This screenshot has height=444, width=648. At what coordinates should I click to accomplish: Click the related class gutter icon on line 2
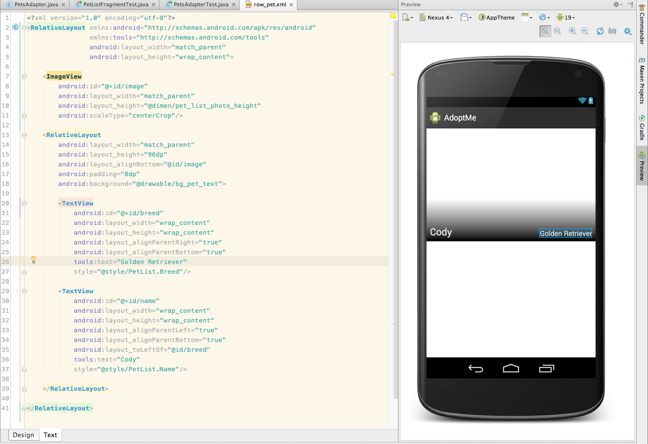point(16,27)
